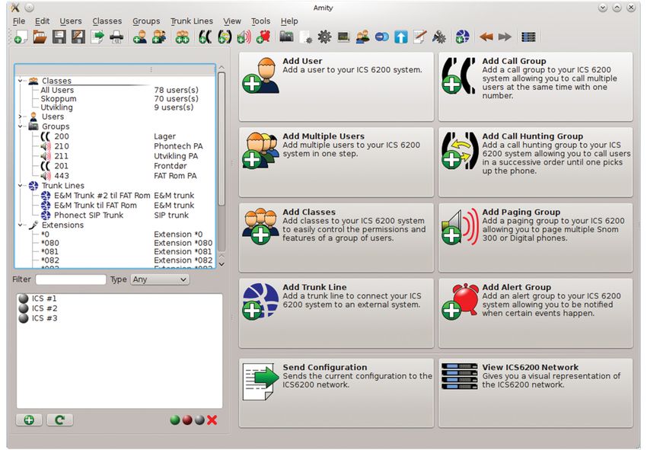This screenshot has height=450, width=647.
Task: Click the ICS6200 network rack toolbar icon
Action: pyautogui.click(x=528, y=37)
